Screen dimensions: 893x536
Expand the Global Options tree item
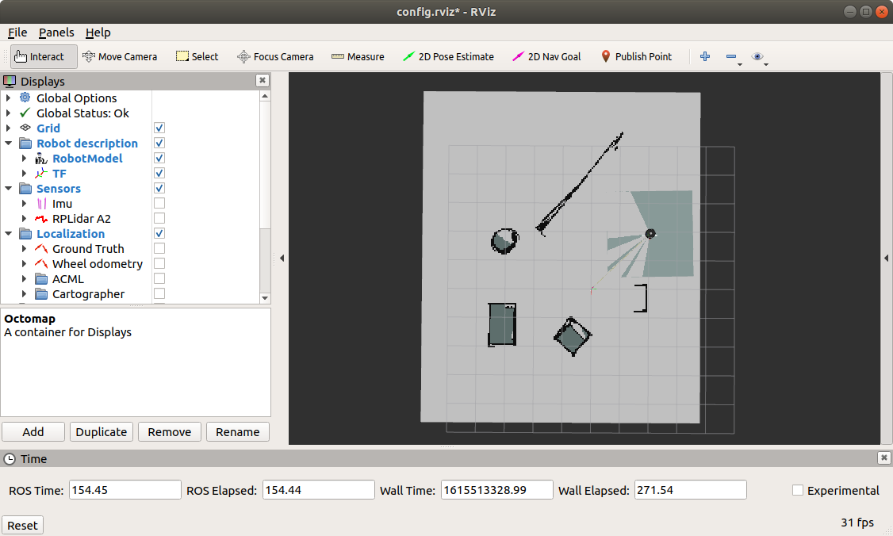point(9,98)
